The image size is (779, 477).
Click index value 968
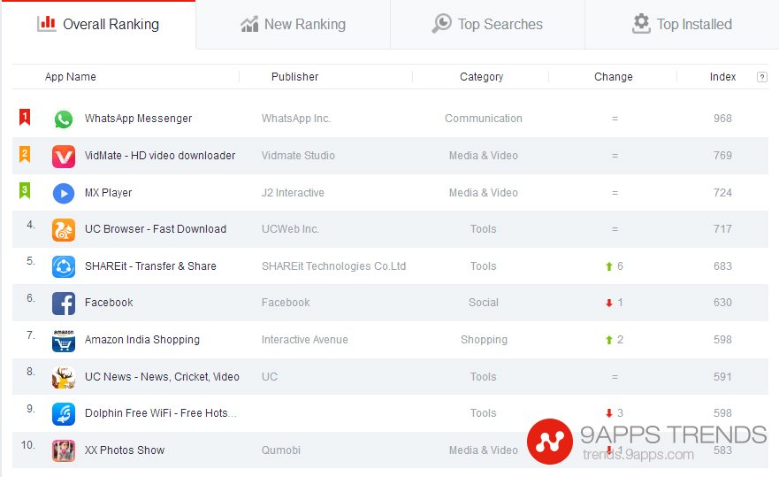click(x=723, y=119)
